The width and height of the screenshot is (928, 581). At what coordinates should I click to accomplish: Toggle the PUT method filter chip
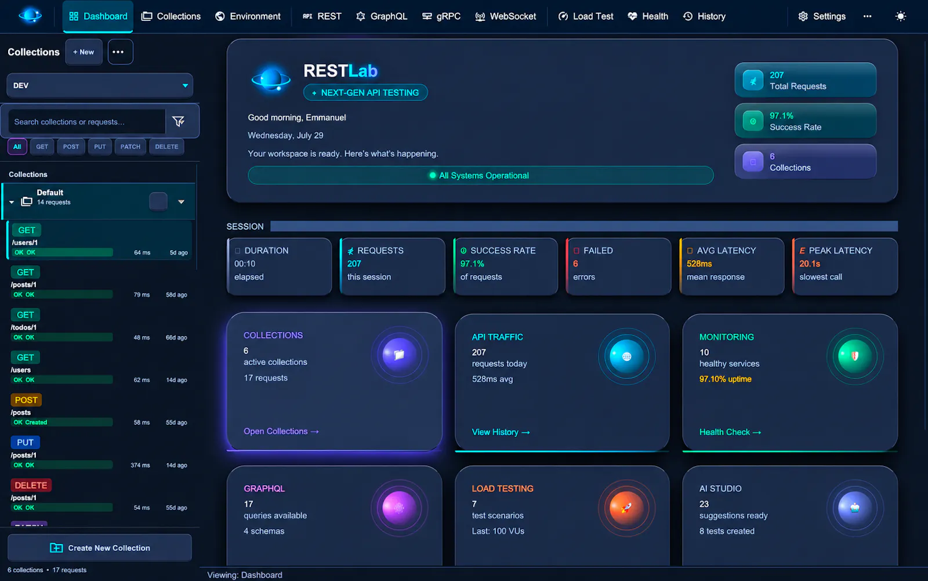[x=100, y=147]
